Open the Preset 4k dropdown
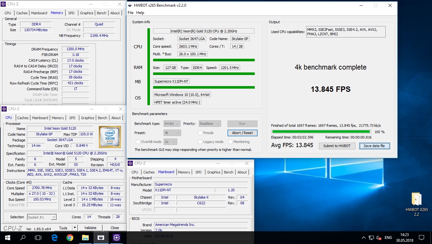The width and height of the screenshot is (432, 244). 172,133
